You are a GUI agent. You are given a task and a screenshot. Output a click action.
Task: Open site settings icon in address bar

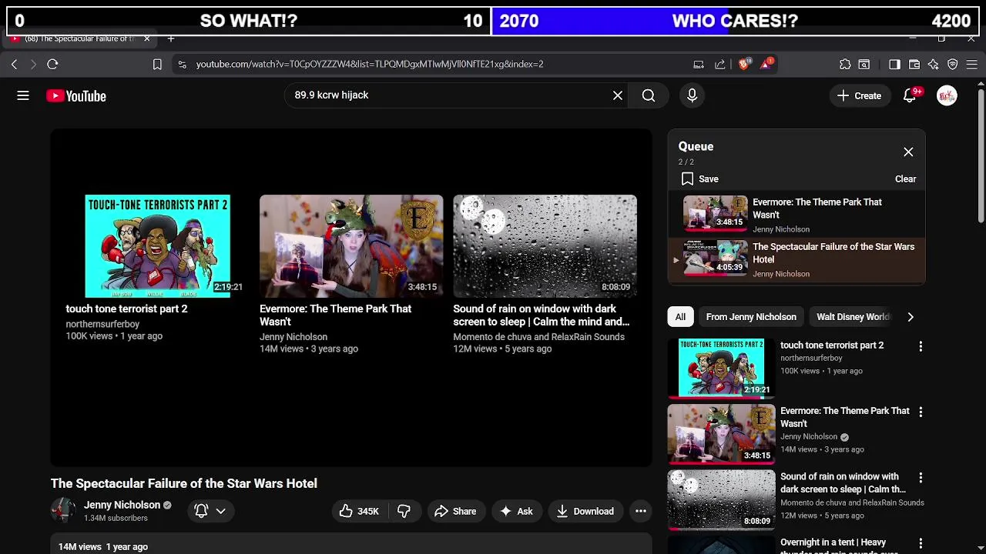click(x=182, y=65)
